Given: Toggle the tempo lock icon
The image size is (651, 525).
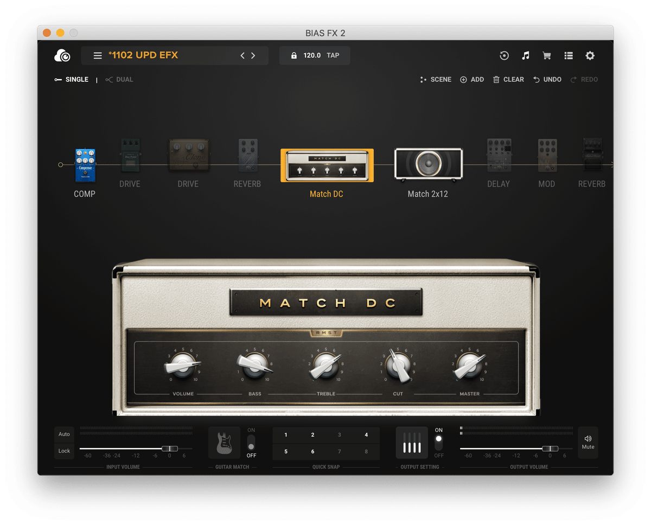Looking at the screenshot, I should click(294, 55).
